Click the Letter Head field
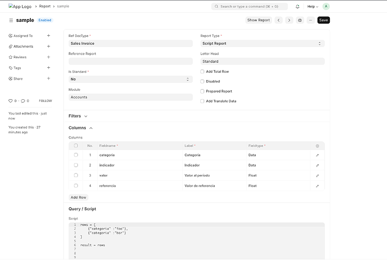 (x=262, y=62)
